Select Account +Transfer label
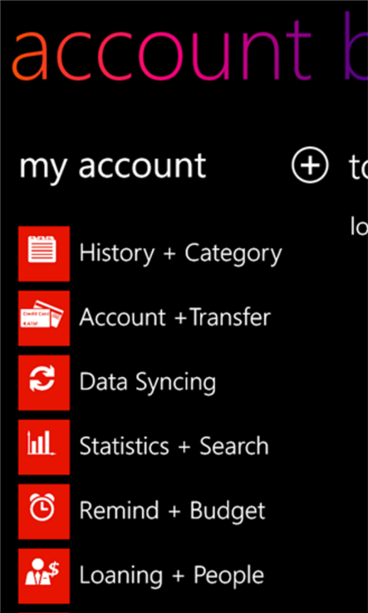The width and height of the screenshot is (368, 613). pos(174,317)
